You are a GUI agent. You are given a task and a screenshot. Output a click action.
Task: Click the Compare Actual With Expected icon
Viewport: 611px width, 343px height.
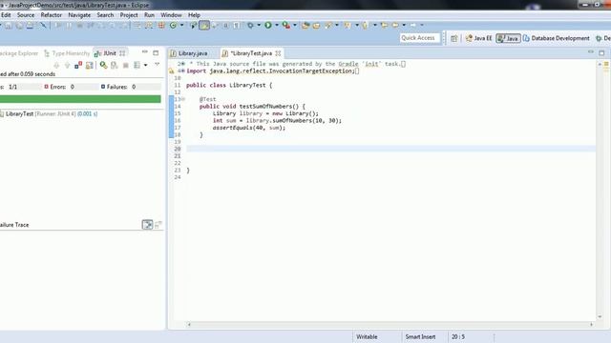(158, 225)
